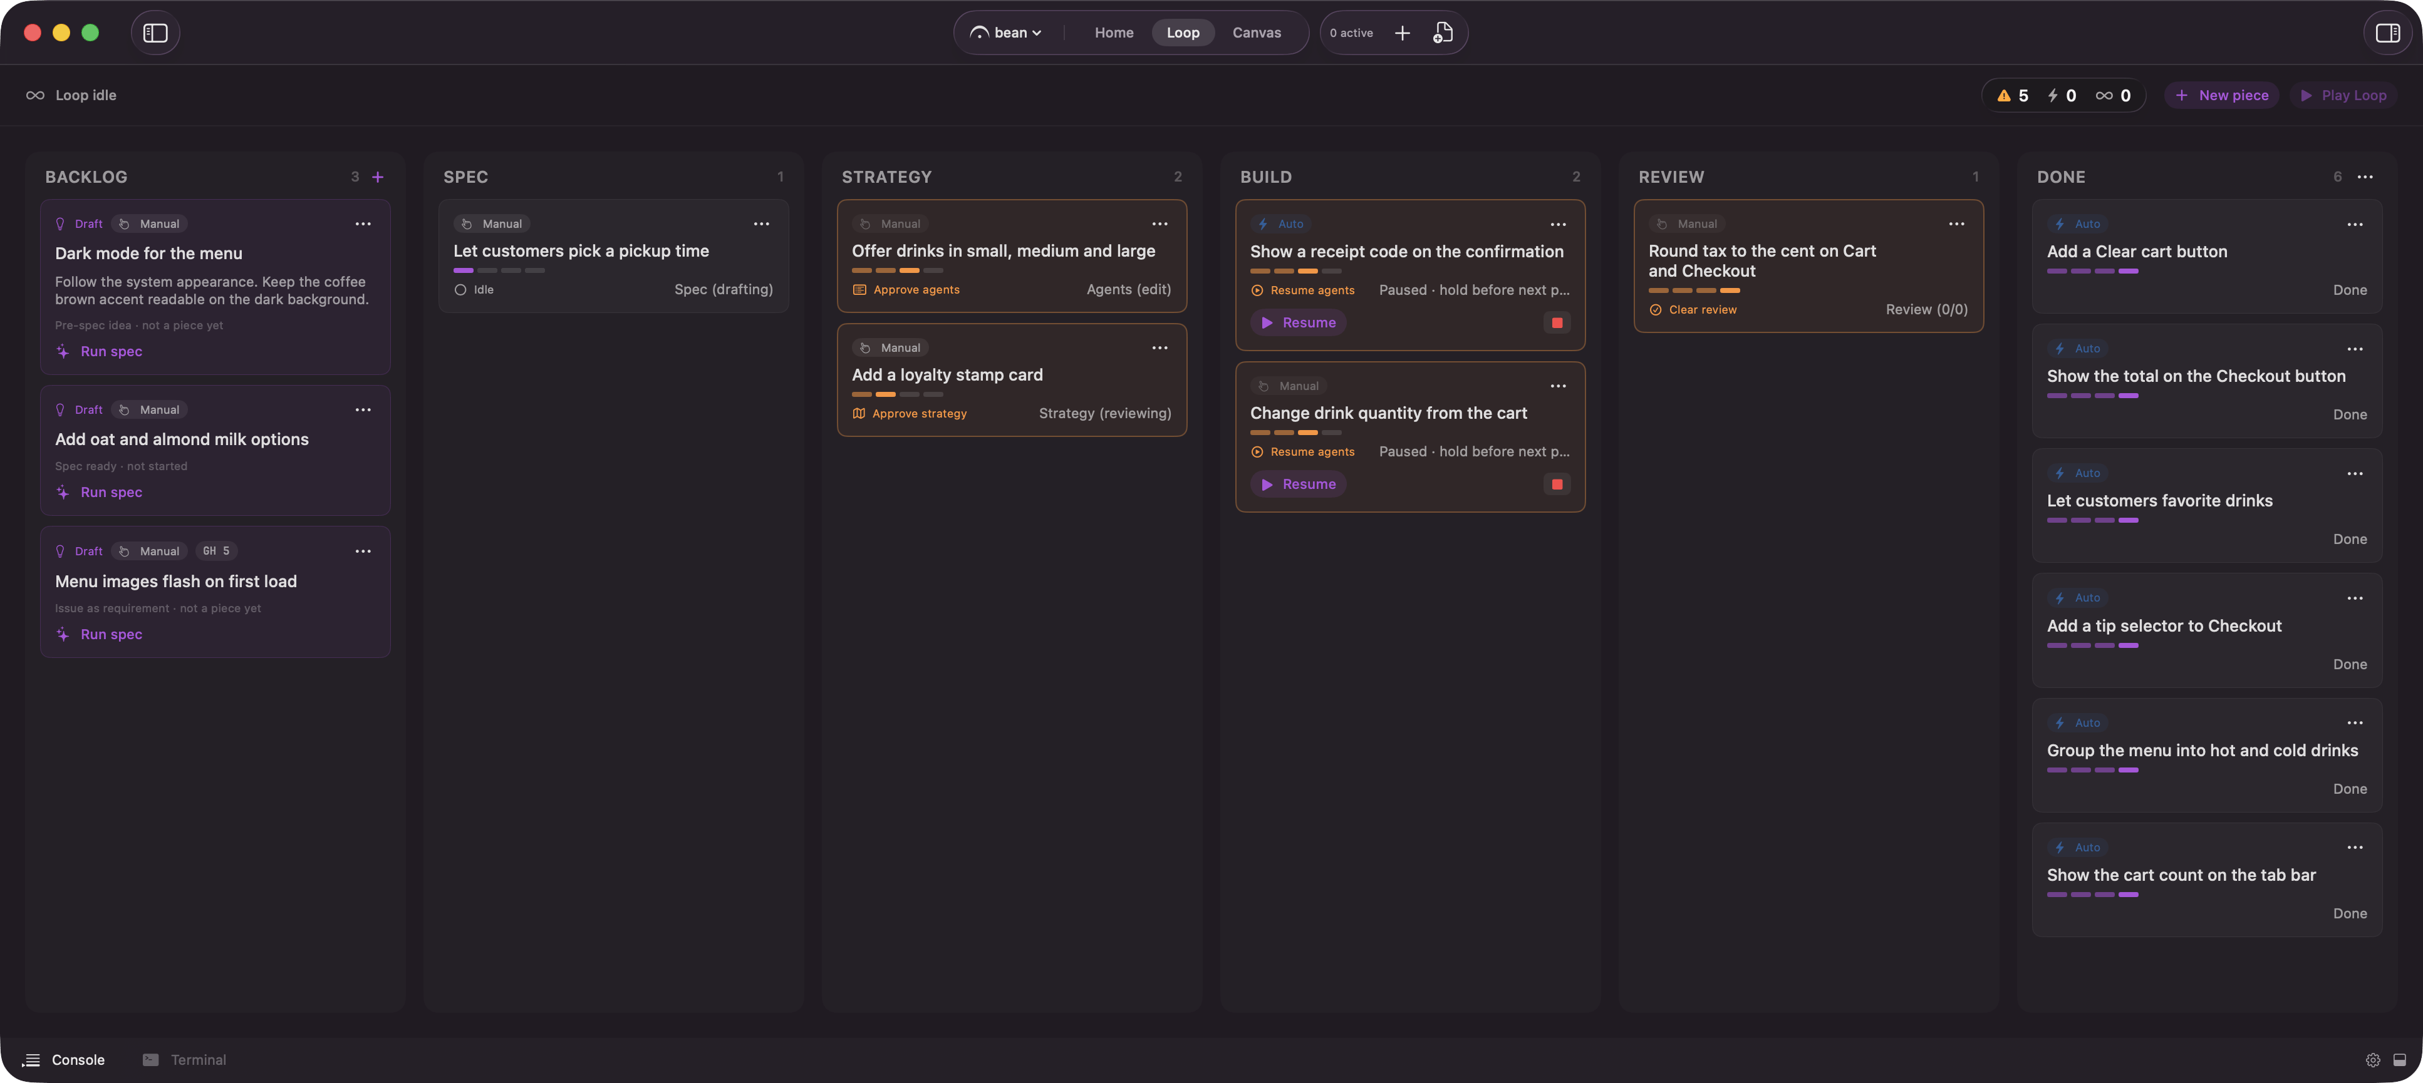Open options for Show the cart count card
The width and height of the screenshot is (2423, 1083).
coord(2354,847)
